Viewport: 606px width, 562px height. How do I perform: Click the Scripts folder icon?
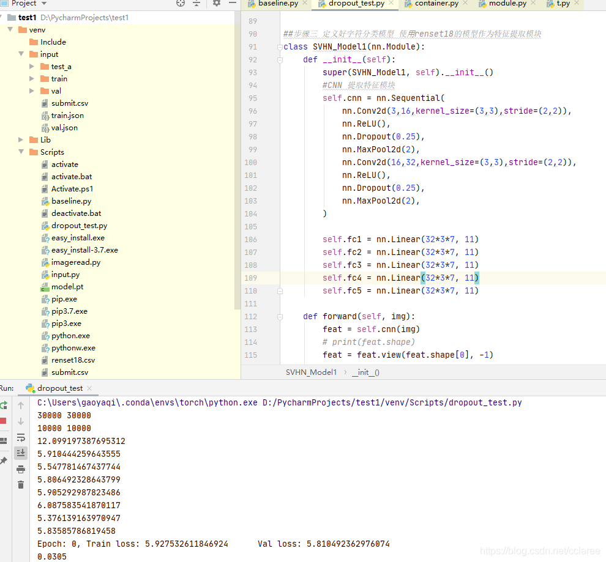[34, 152]
